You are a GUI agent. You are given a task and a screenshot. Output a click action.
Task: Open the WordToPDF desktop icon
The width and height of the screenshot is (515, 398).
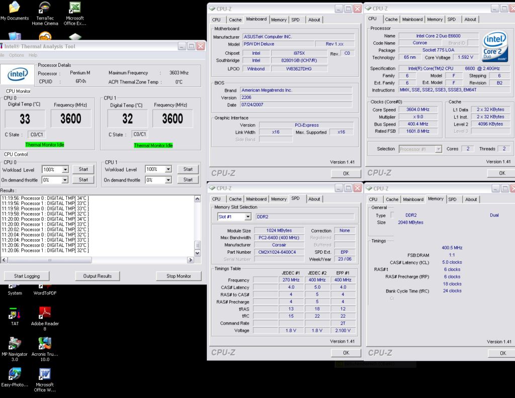pyautogui.click(x=45, y=290)
